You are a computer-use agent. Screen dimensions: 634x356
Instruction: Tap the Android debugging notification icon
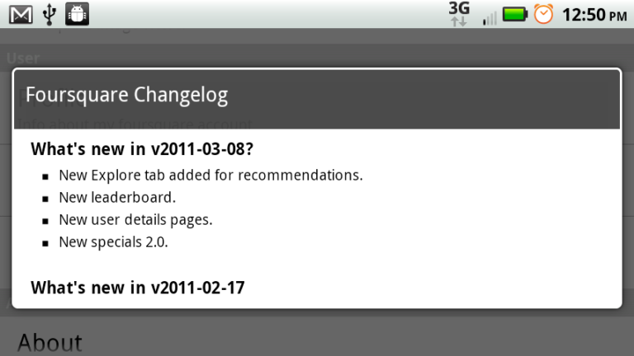point(78,15)
